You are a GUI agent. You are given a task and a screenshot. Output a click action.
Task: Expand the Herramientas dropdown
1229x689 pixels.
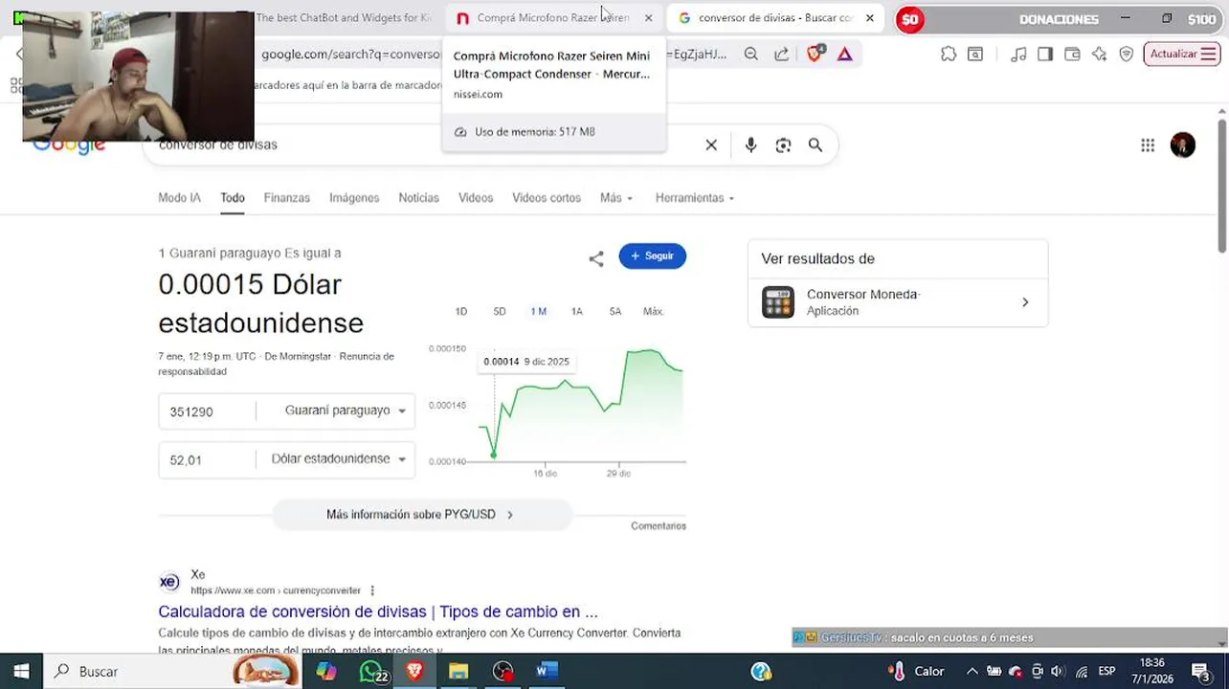(695, 198)
